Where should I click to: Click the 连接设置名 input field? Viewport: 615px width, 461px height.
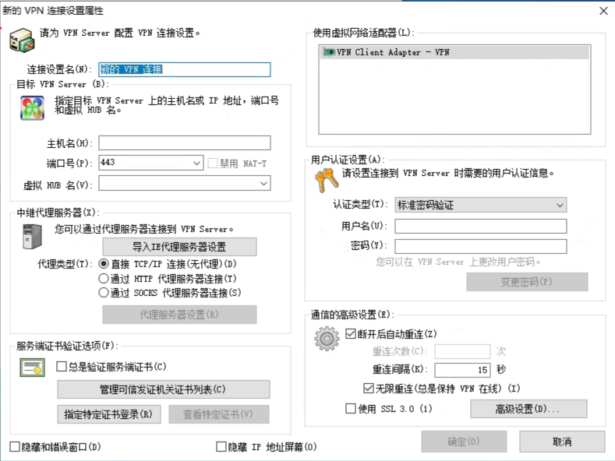click(x=184, y=70)
